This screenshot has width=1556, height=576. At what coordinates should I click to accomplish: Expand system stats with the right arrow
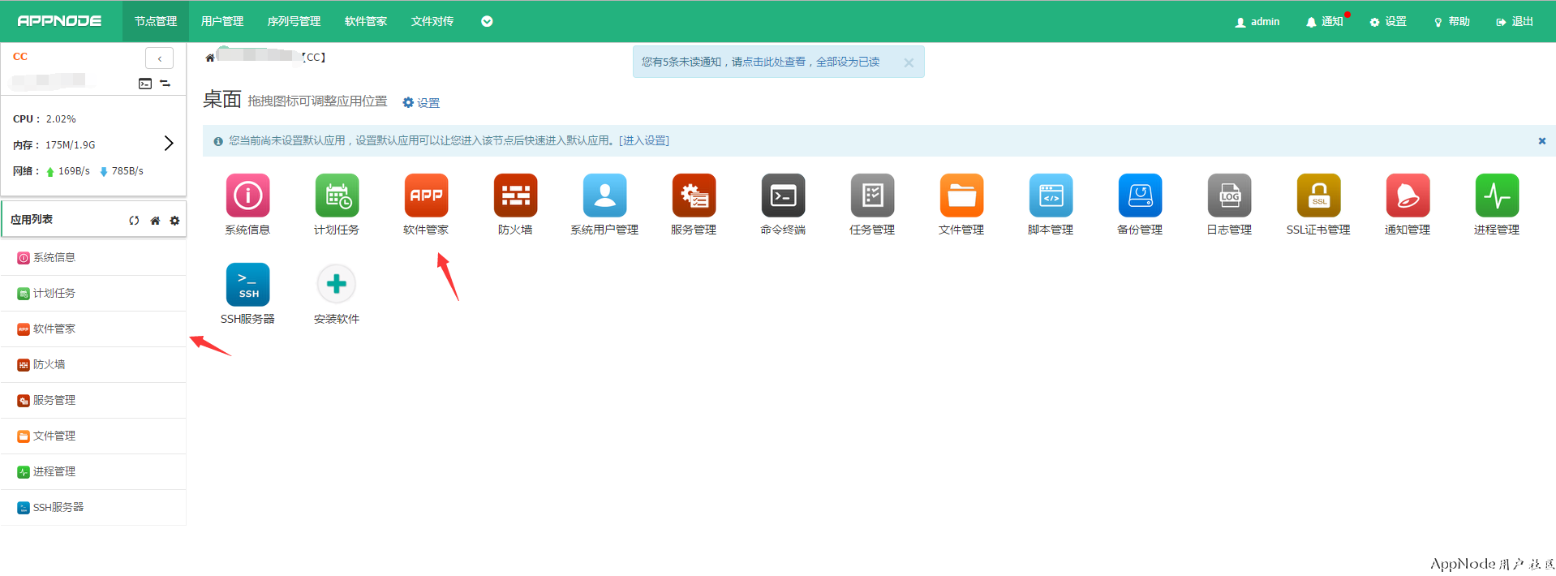(169, 144)
